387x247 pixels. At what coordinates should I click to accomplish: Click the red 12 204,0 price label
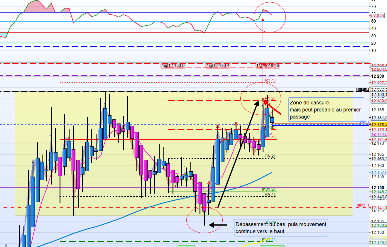(x=379, y=69)
